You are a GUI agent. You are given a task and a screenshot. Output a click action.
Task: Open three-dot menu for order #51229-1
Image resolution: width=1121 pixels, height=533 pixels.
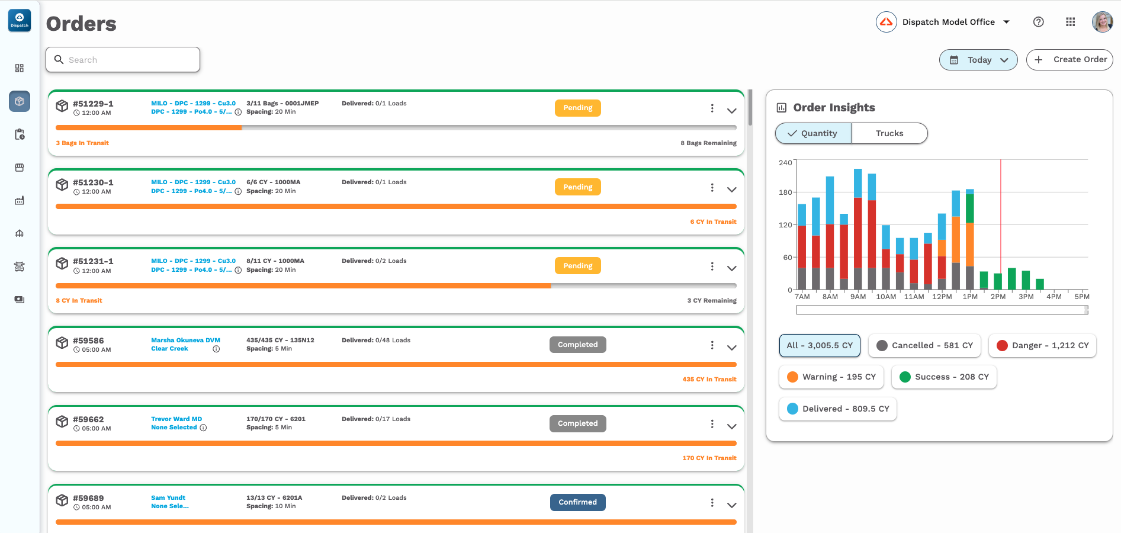[x=712, y=108]
